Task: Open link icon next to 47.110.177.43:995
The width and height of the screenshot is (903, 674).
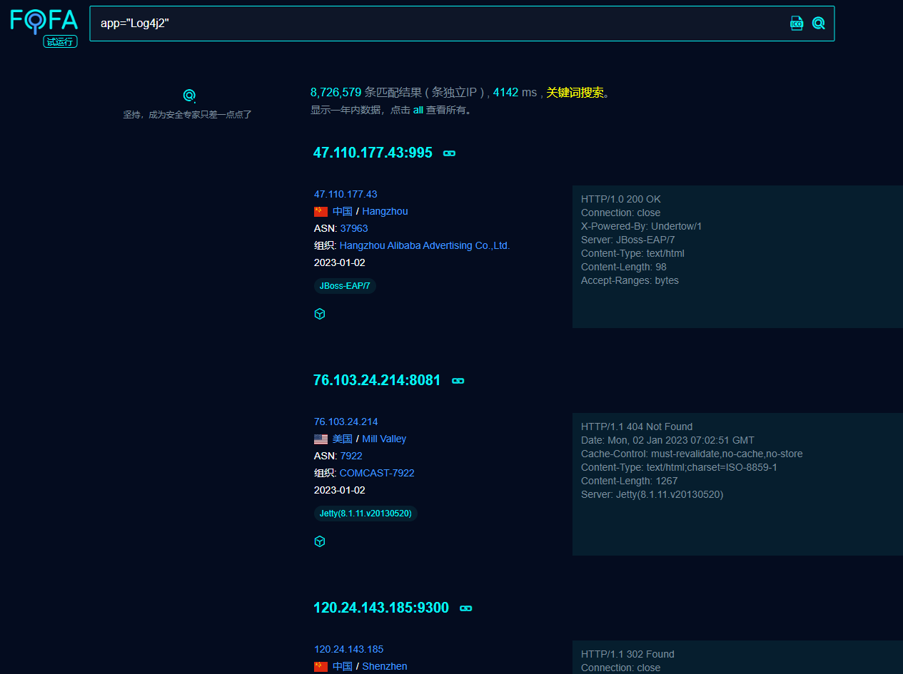Action: 450,153
